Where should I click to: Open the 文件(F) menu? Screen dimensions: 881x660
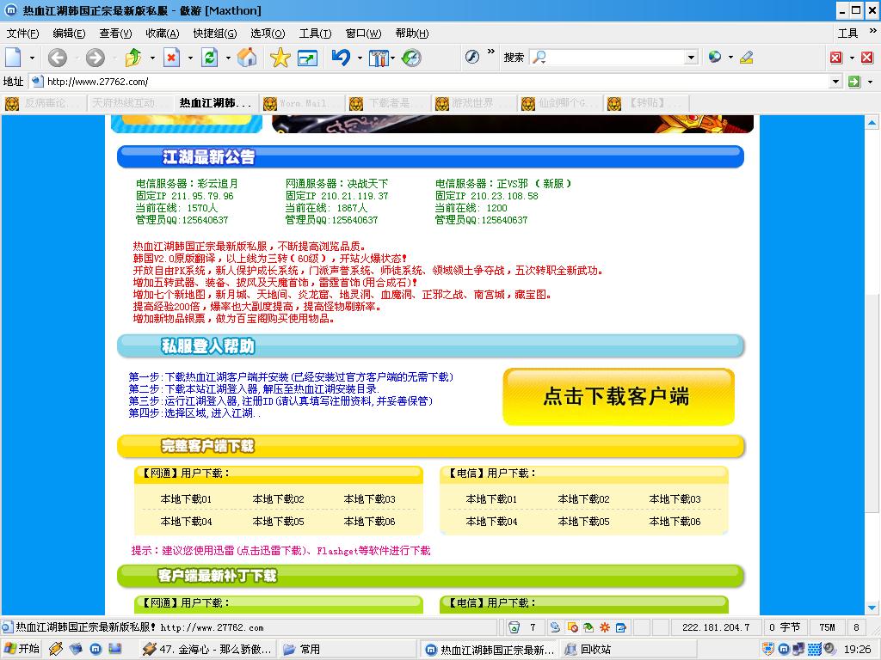pyautogui.click(x=23, y=34)
